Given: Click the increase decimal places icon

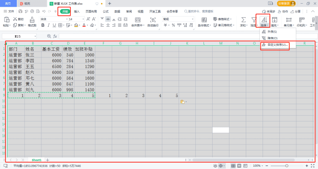Looking at the screenshot, I should [185, 25].
